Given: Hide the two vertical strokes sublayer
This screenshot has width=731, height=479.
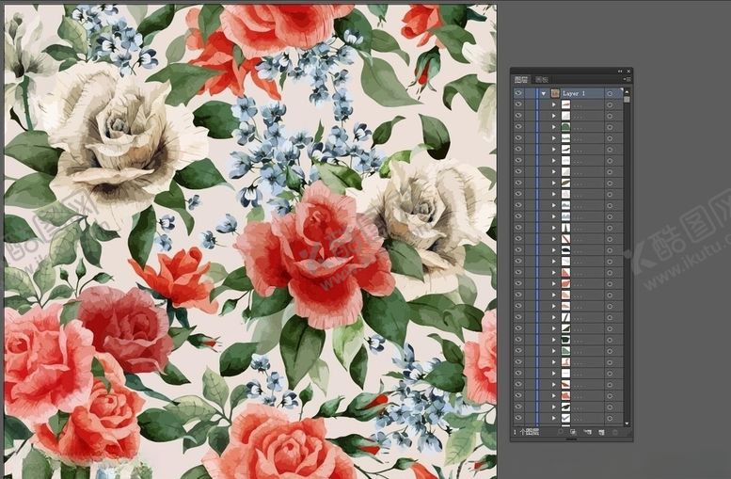Looking at the screenshot, I should coord(518,228).
